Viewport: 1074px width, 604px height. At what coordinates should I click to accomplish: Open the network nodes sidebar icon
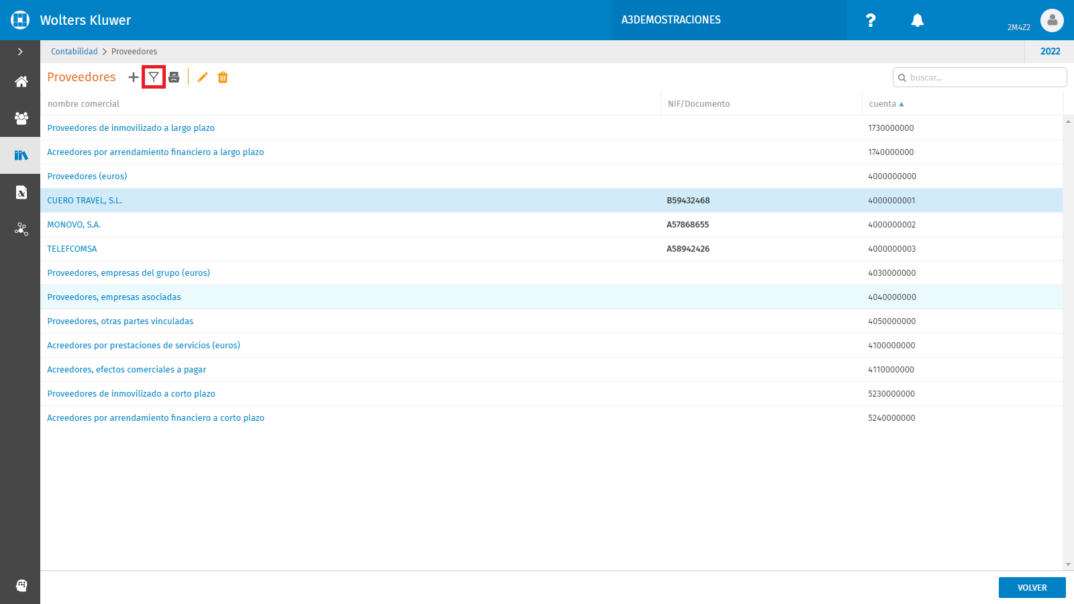[21, 230]
